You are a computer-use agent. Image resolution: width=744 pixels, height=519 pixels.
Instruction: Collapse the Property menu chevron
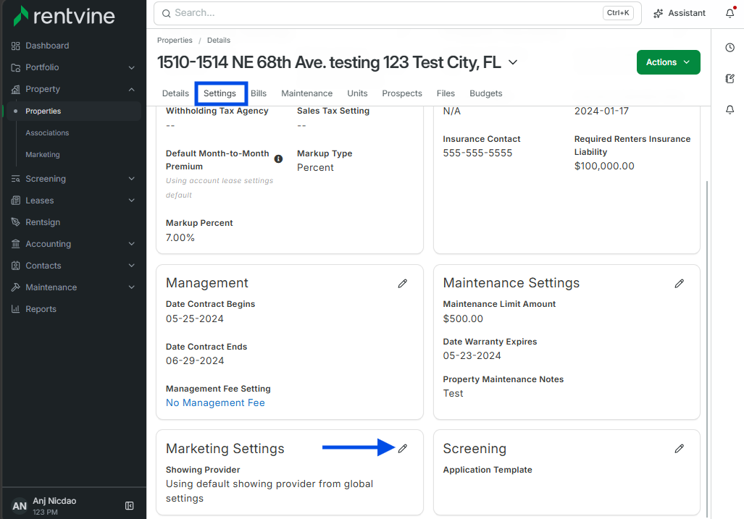tap(131, 89)
